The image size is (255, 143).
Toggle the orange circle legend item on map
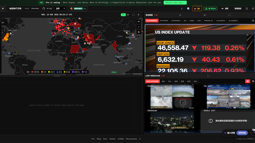point(43,72)
